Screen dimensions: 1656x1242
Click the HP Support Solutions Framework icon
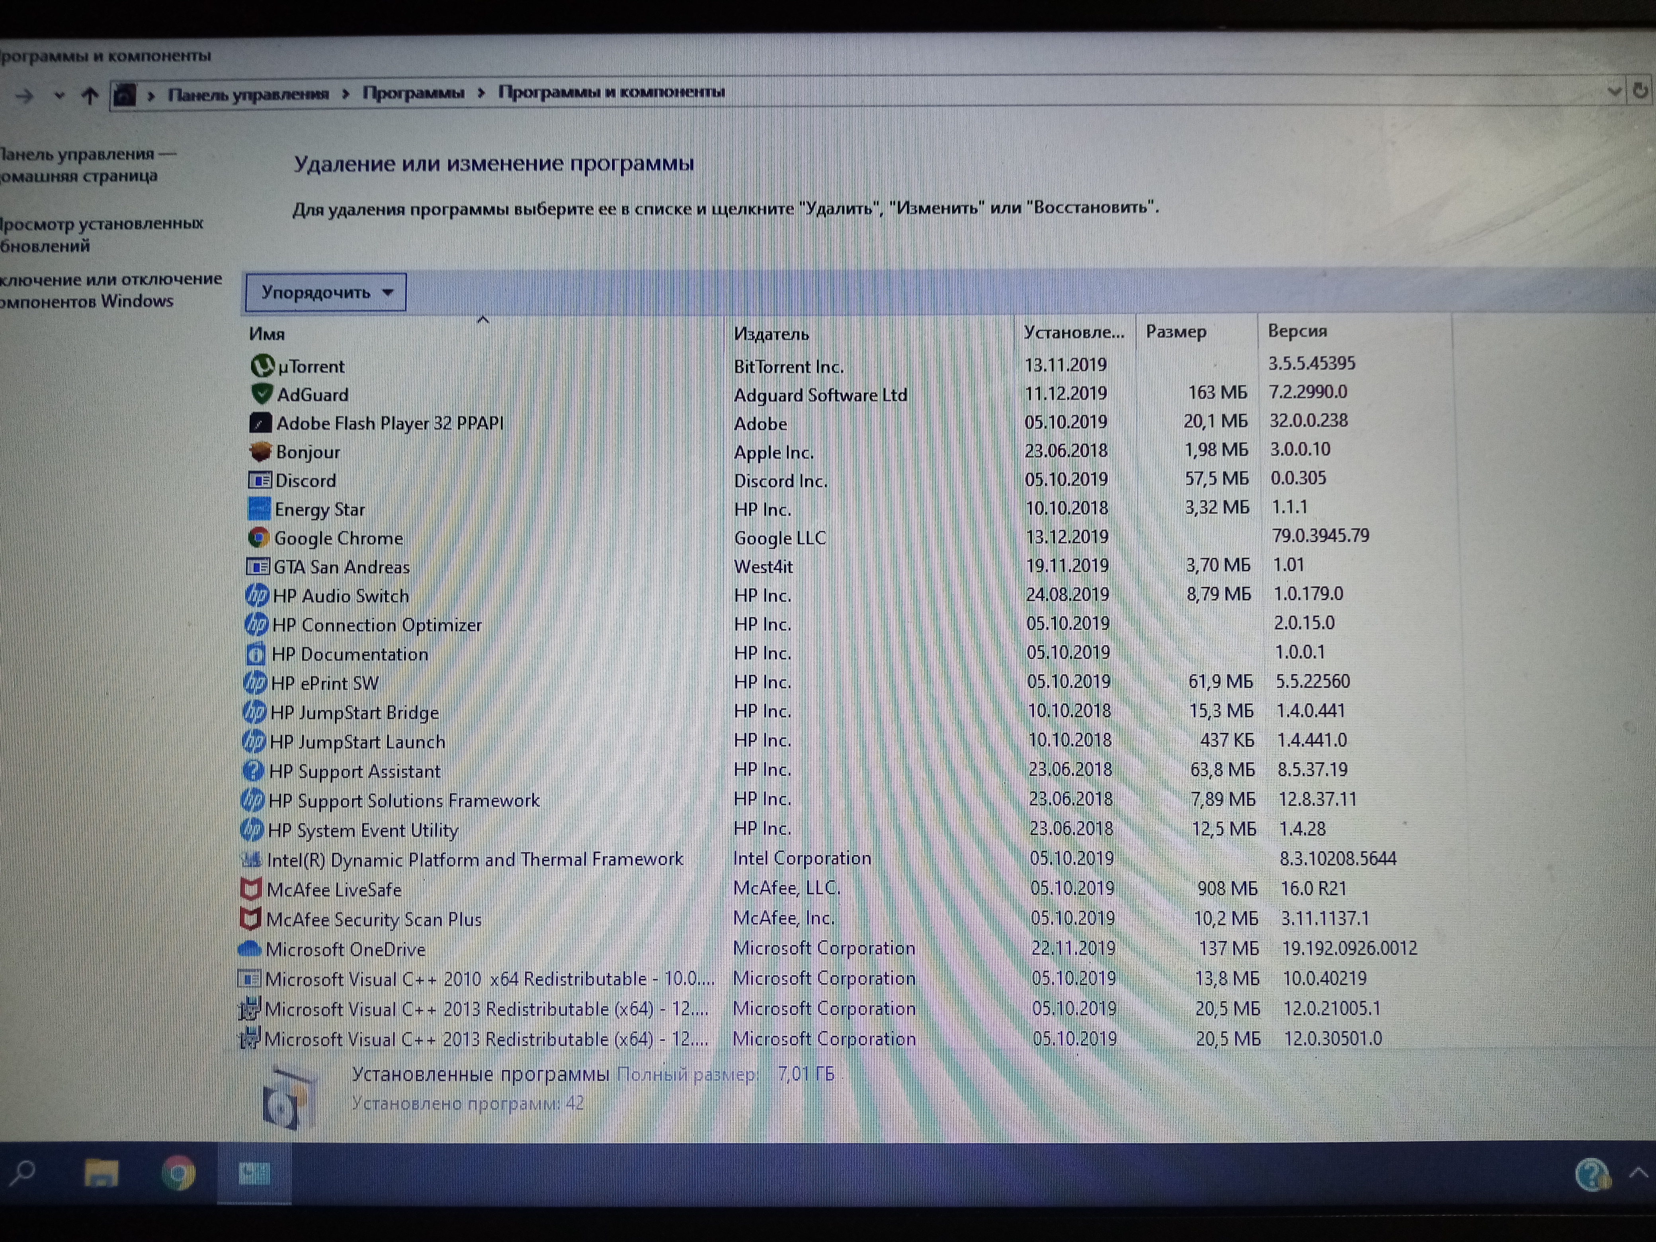[x=252, y=800]
